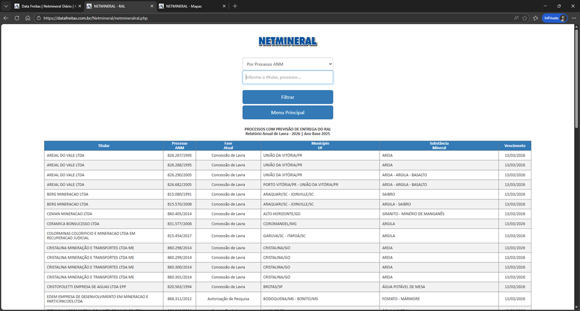
Task: Click COROMANDEL/MG municipality cell
Action: (x=320, y=224)
